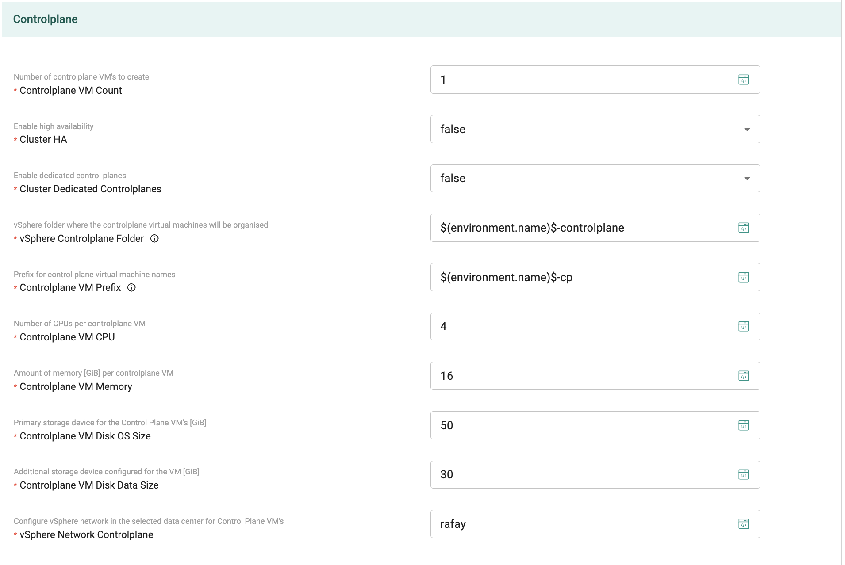845x565 pixels.
Task: Focus the Controlplane VM Memory field
Action: (x=595, y=376)
